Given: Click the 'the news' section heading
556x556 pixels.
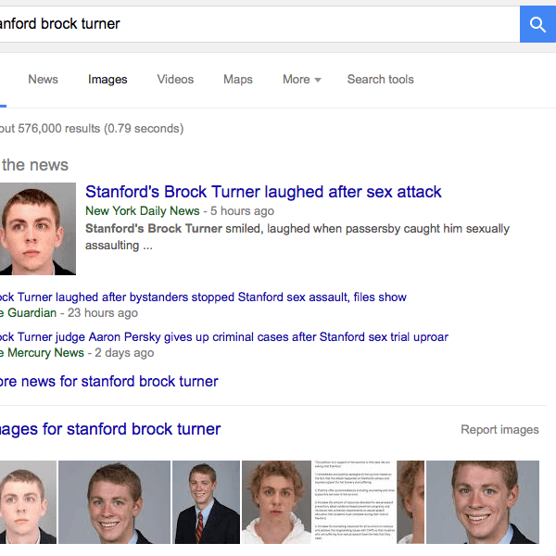Looking at the screenshot, I should point(35,165).
